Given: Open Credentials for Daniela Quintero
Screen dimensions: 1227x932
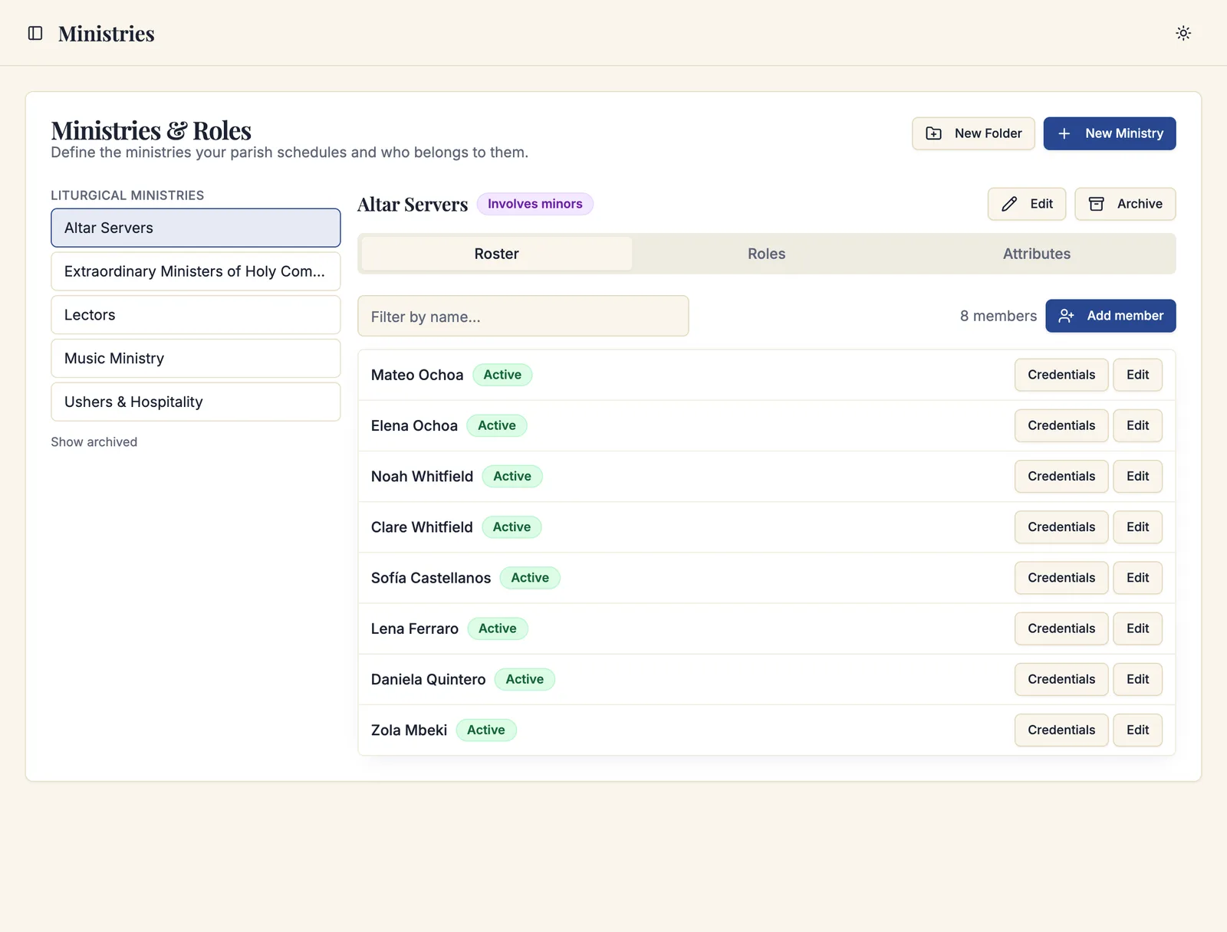Looking at the screenshot, I should tap(1061, 679).
